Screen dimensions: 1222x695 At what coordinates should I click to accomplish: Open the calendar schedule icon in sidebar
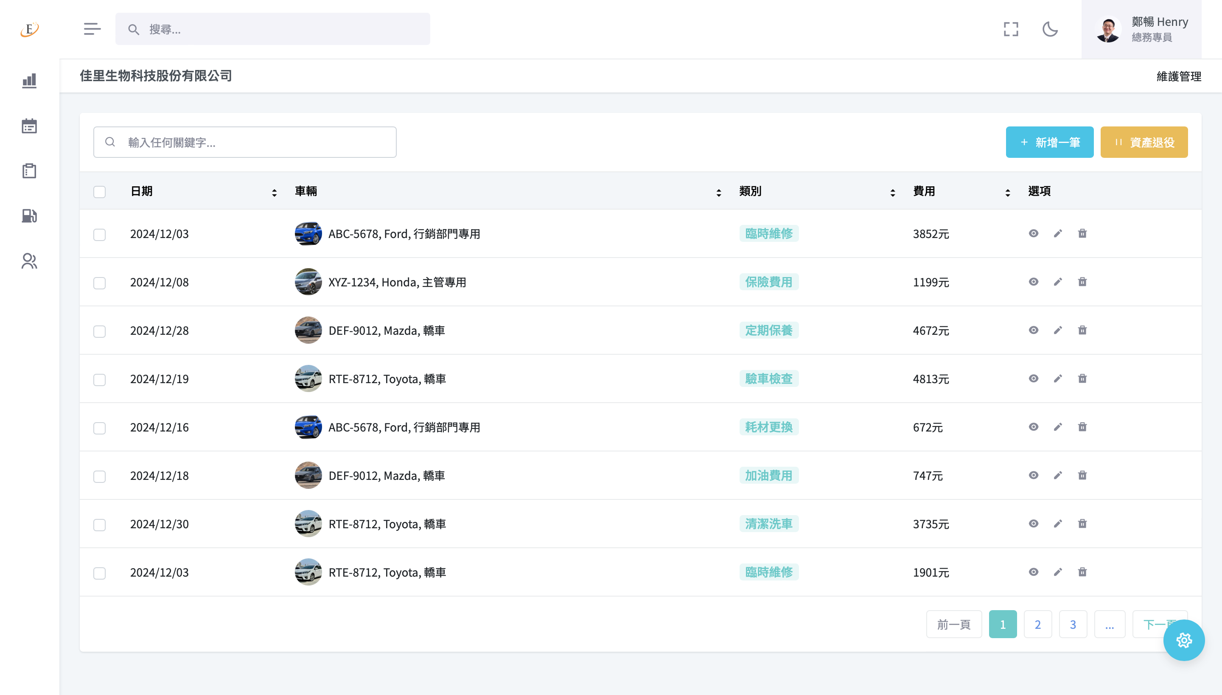point(29,126)
